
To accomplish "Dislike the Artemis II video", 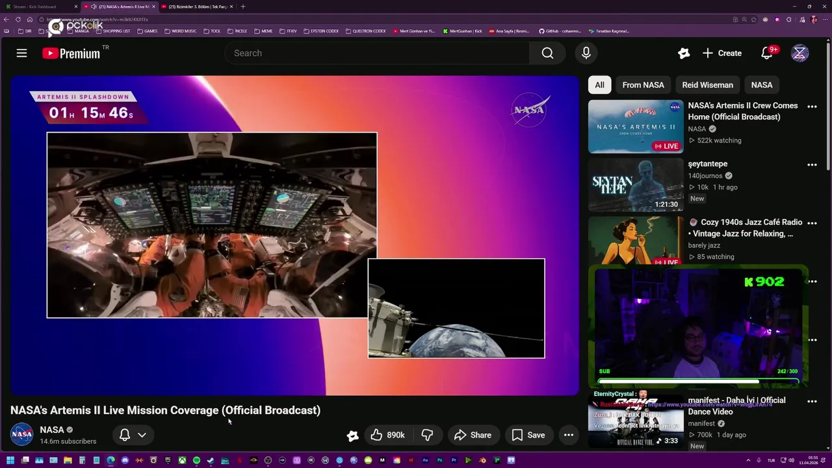I will [427, 435].
